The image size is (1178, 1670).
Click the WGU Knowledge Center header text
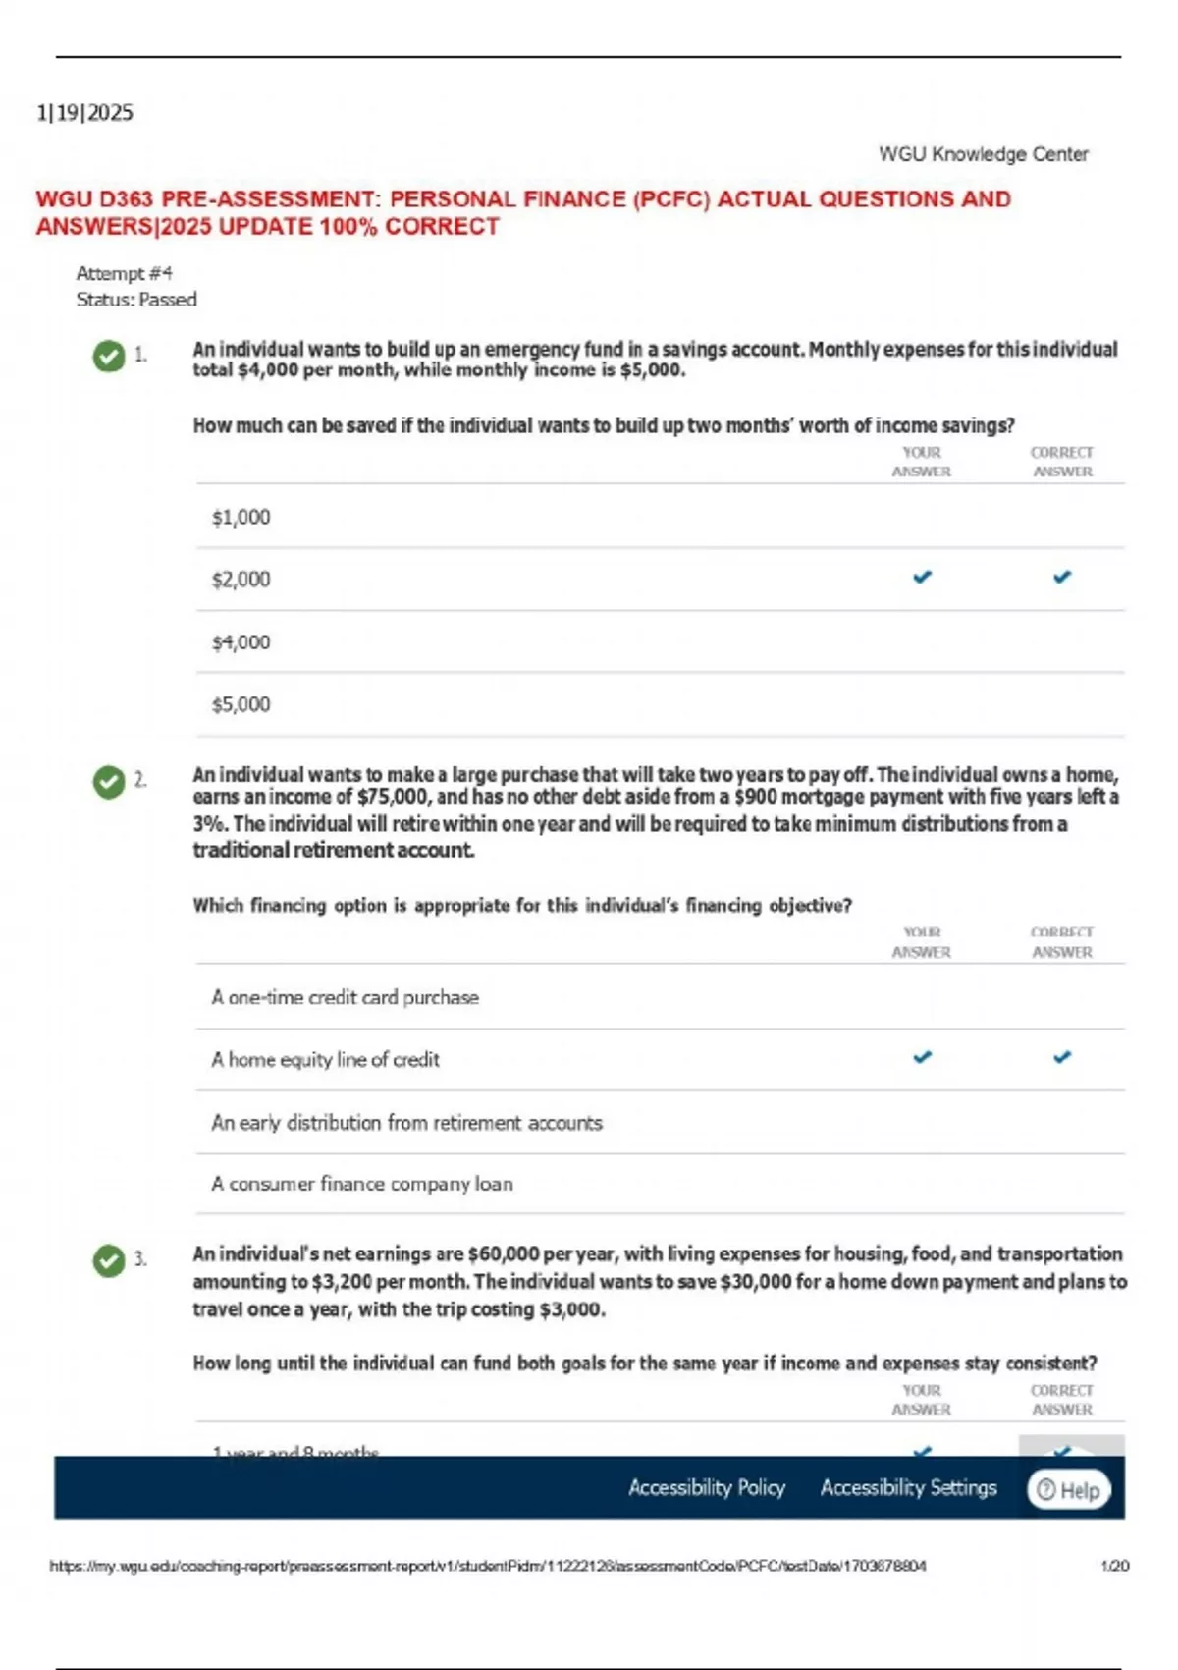tap(983, 154)
